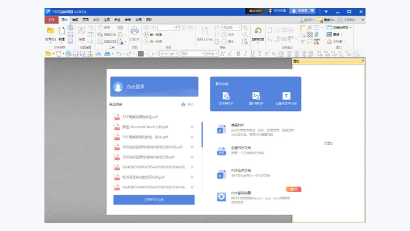Switch to the Protect ribbon tab
This screenshot has width=410, height=231.
click(x=149, y=19)
